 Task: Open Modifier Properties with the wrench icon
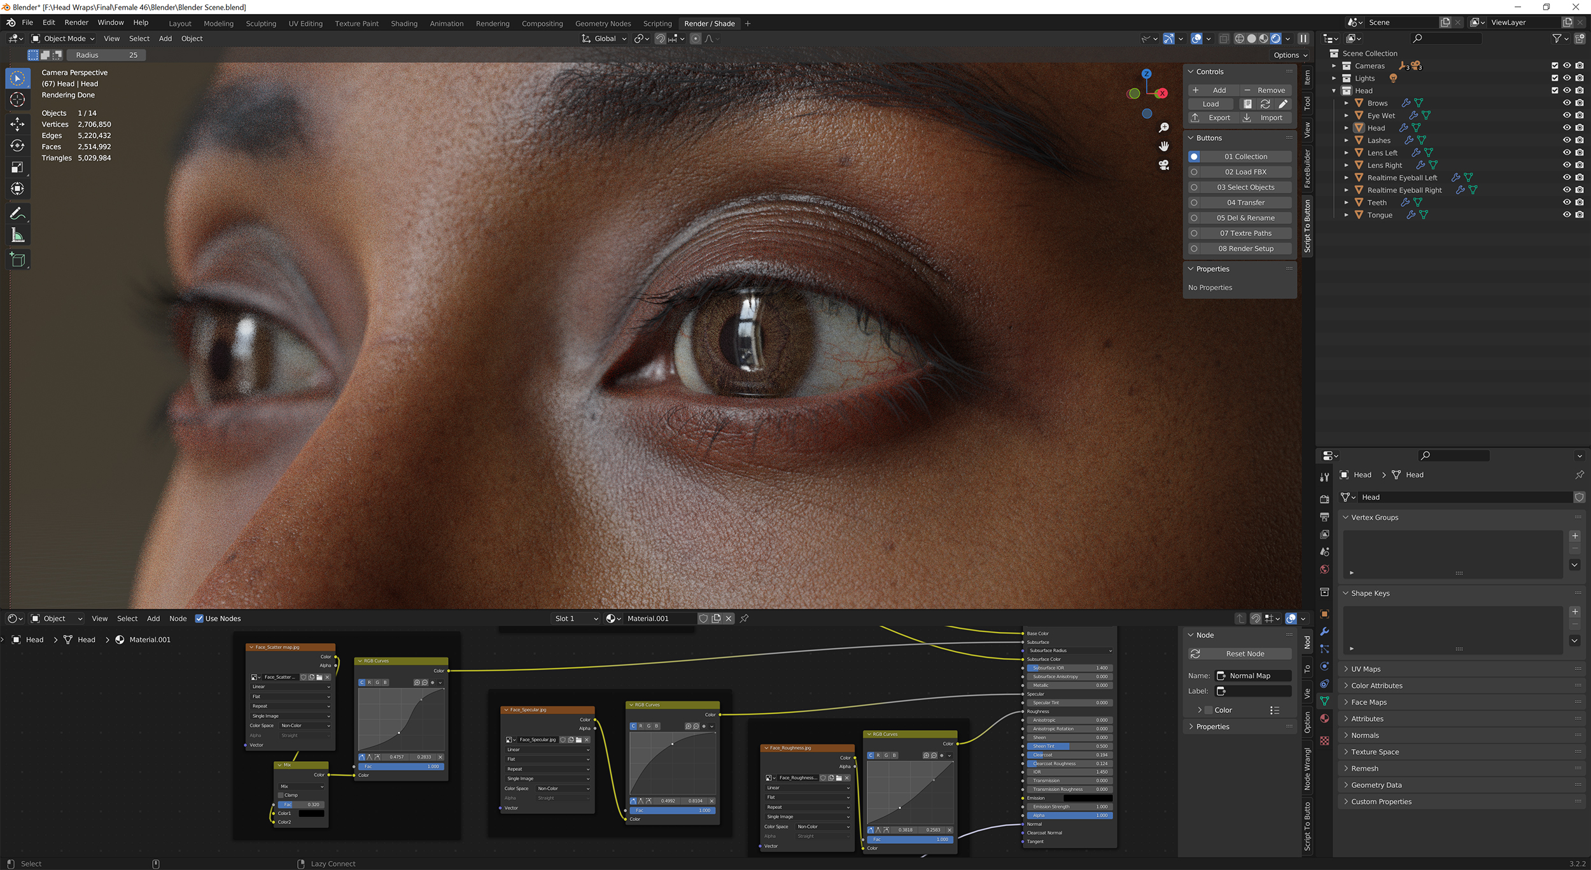click(1326, 631)
